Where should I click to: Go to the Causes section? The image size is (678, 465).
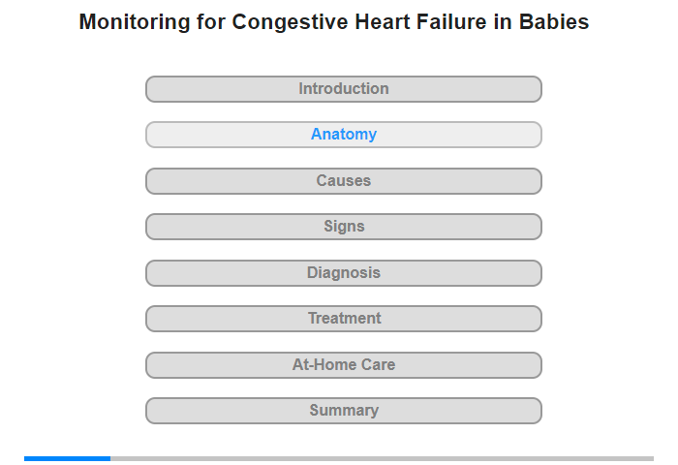[344, 181]
